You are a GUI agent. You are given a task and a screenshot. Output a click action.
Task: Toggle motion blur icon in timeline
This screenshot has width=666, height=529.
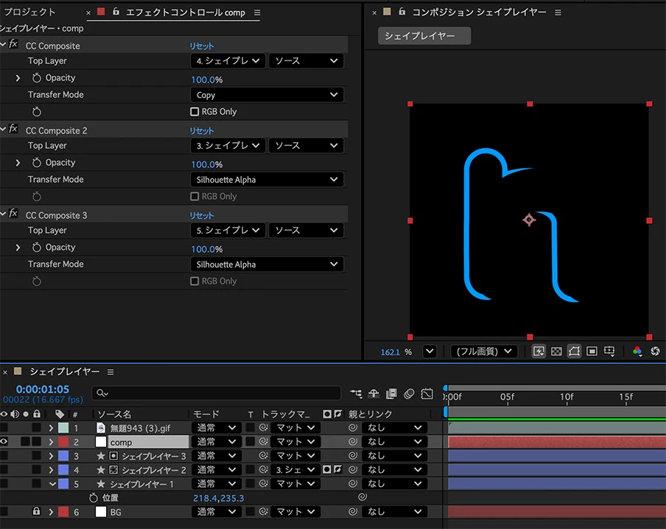(409, 393)
